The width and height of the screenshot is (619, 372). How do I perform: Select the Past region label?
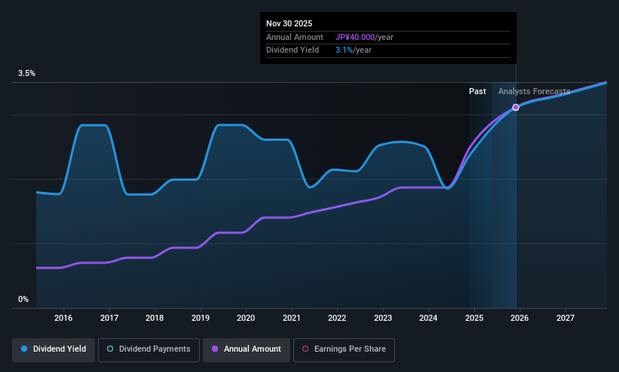click(x=477, y=91)
